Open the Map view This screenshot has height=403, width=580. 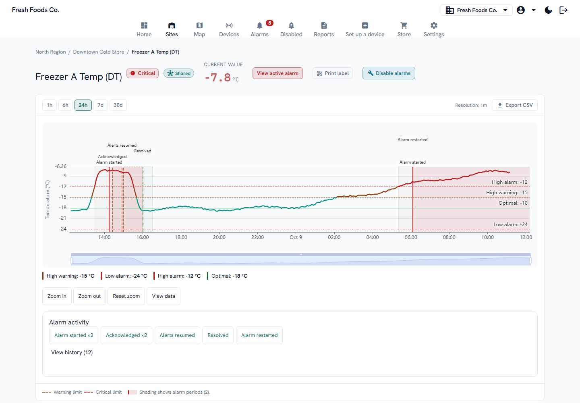click(199, 29)
